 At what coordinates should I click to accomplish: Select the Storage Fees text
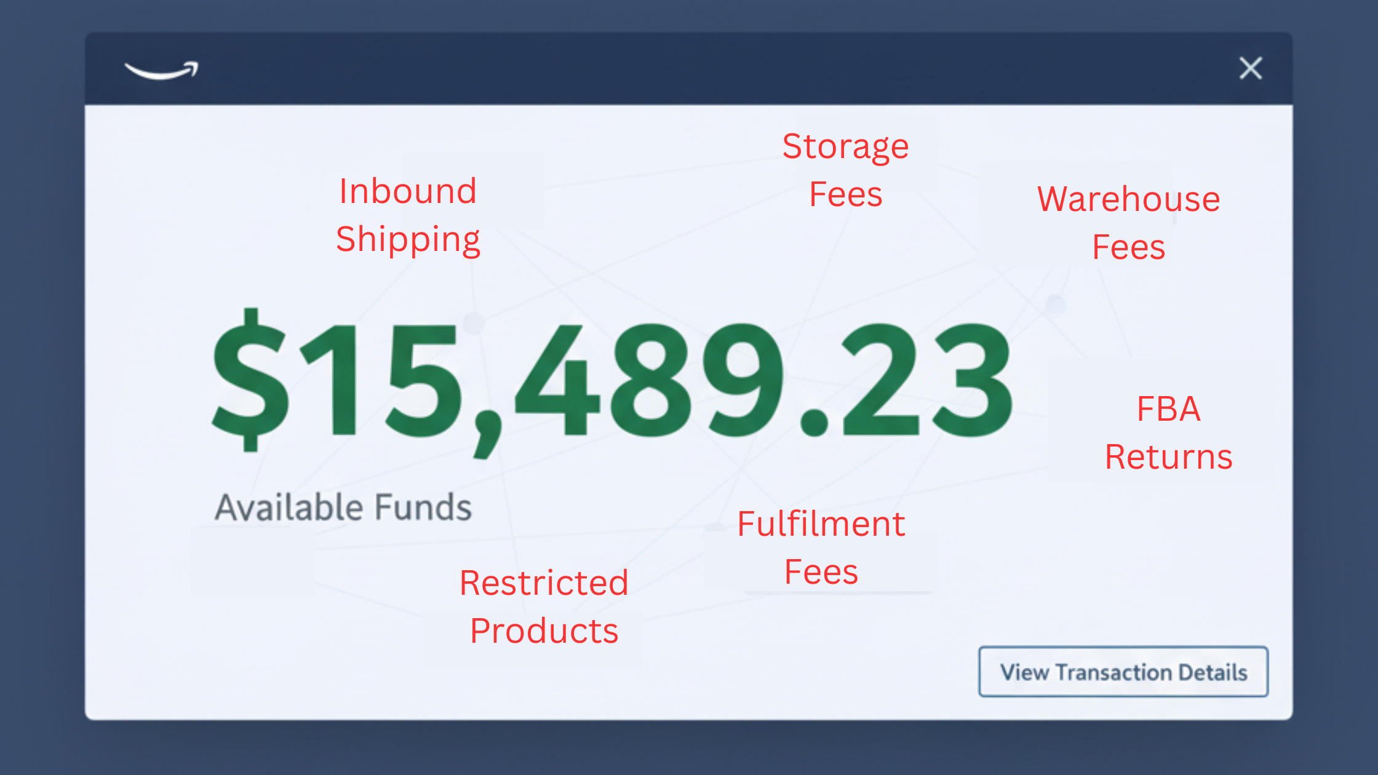click(845, 170)
